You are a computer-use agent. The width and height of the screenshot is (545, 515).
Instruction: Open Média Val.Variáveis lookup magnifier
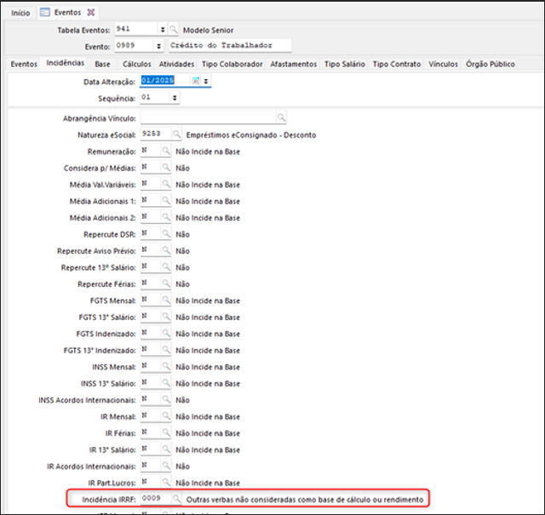click(x=166, y=184)
